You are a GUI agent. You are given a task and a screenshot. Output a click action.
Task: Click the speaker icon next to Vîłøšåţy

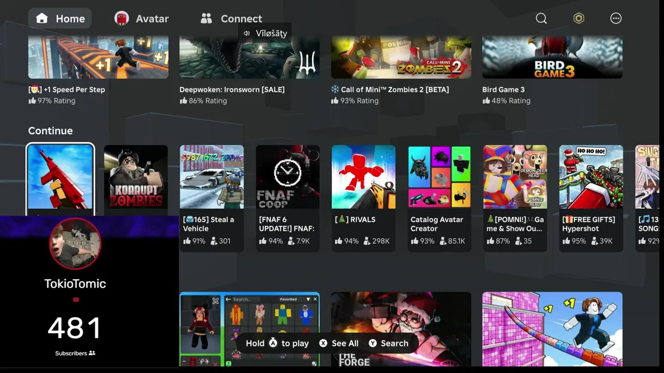pos(247,33)
